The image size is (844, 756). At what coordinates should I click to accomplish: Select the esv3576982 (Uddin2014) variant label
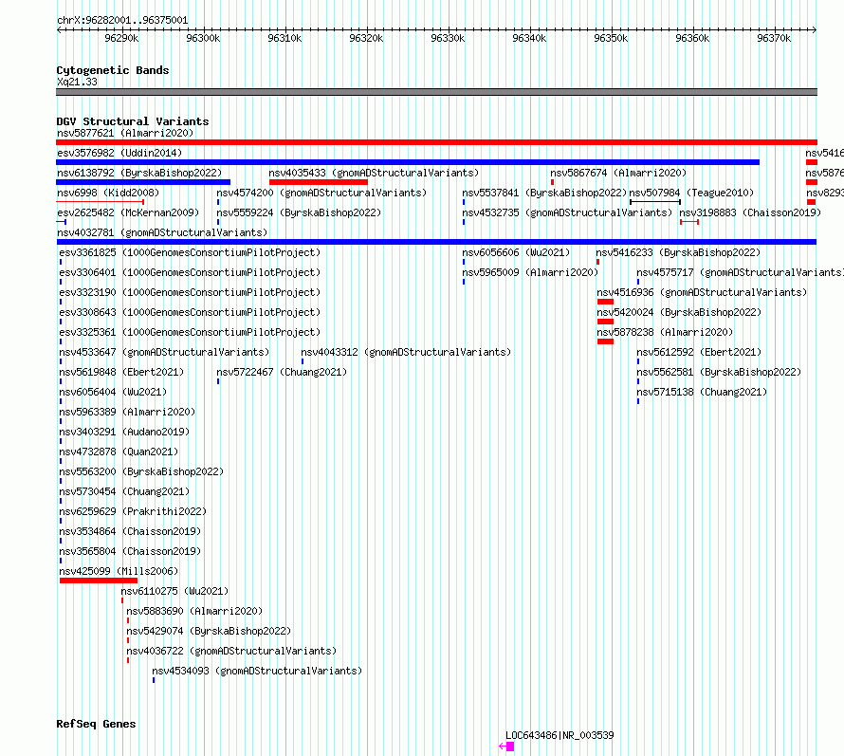[119, 153]
